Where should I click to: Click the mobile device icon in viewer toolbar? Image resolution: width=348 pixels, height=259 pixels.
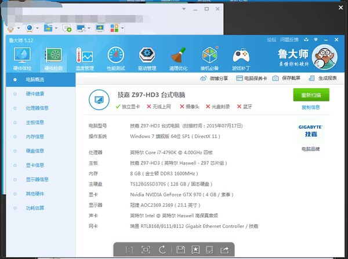[x=209, y=250]
